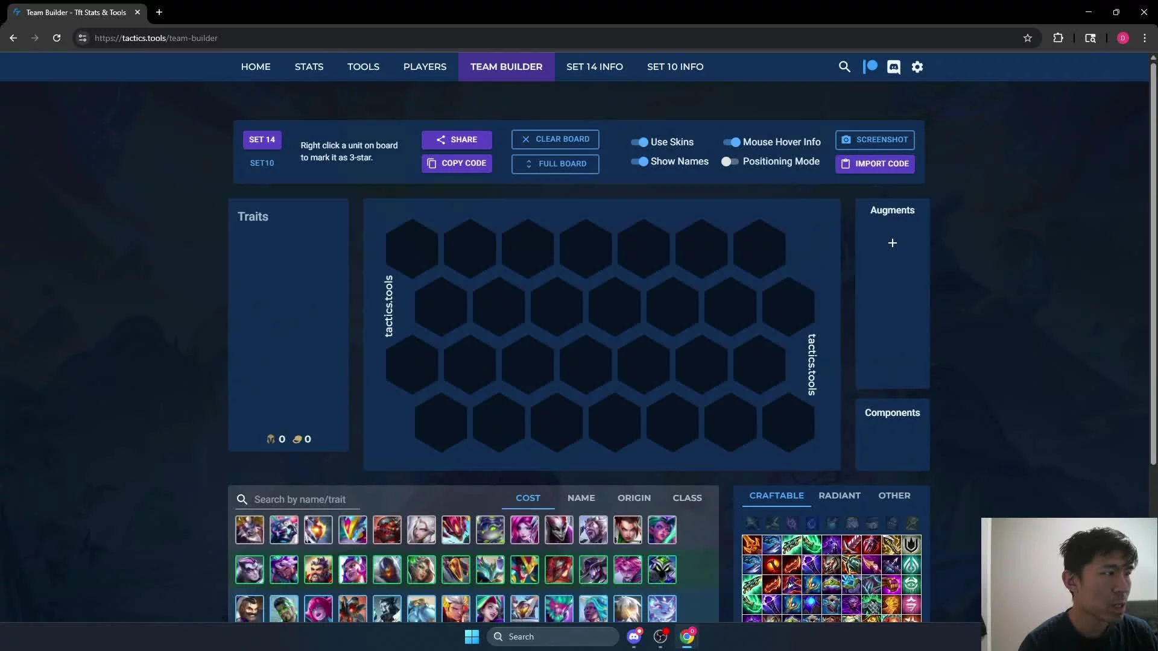Bookmark this page with star icon

coord(1028,38)
